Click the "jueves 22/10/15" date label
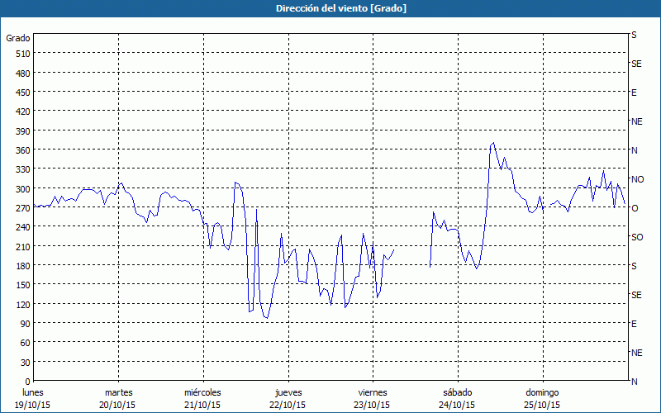Image resolution: width=661 pixels, height=413 pixels. (x=288, y=399)
